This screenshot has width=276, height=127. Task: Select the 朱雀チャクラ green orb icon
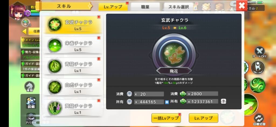pyautogui.click(x=55, y=45)
